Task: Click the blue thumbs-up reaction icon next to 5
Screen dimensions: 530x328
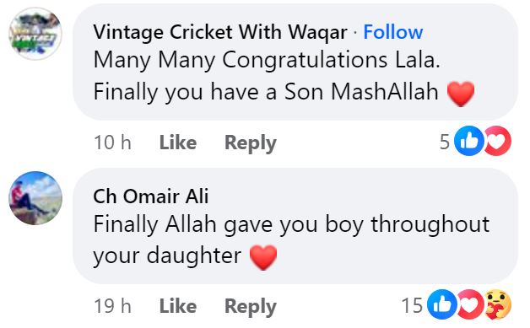Action: point(469,141)
